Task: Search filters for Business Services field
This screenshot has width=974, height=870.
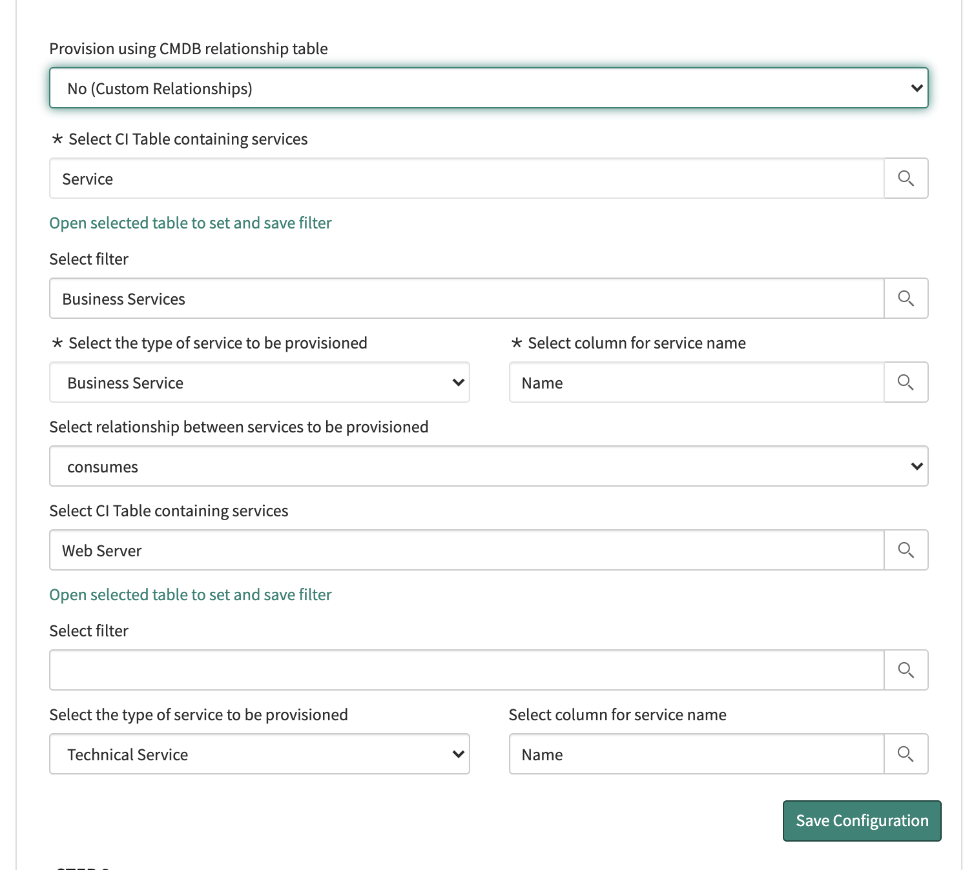Action: pyautogui.click(x=906, y=298)
